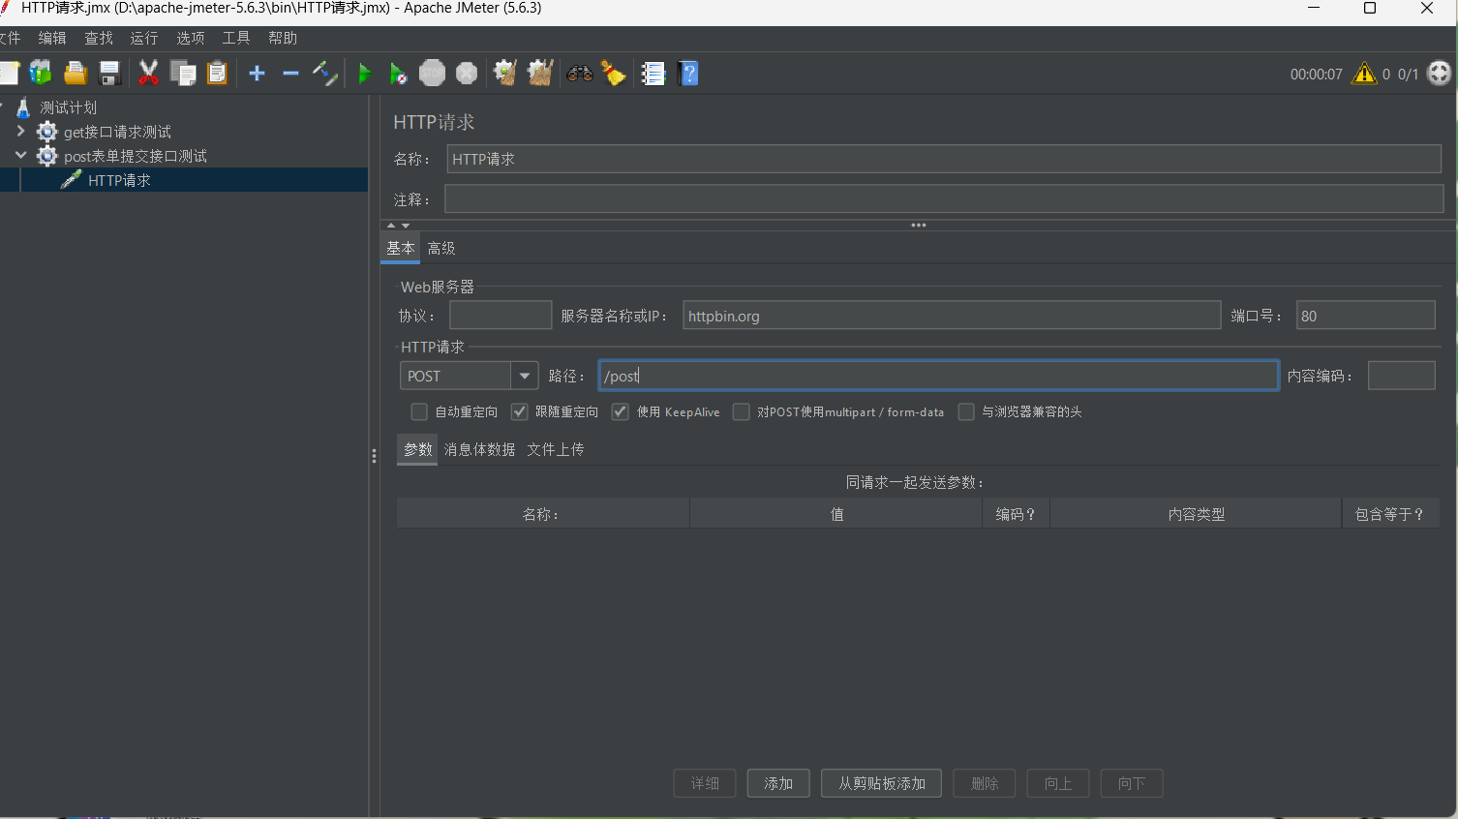This screenshot has width=1458, height=819.
Task: Expand all nodes with plus icon
Action: [257, 74]
